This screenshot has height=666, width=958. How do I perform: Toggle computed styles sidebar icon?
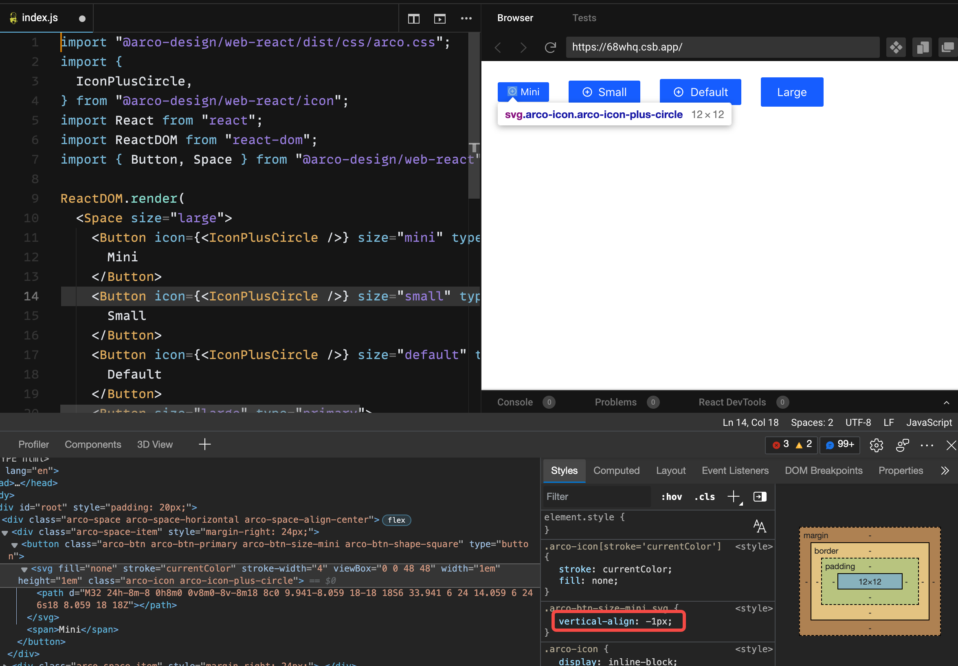pos(760,497)
